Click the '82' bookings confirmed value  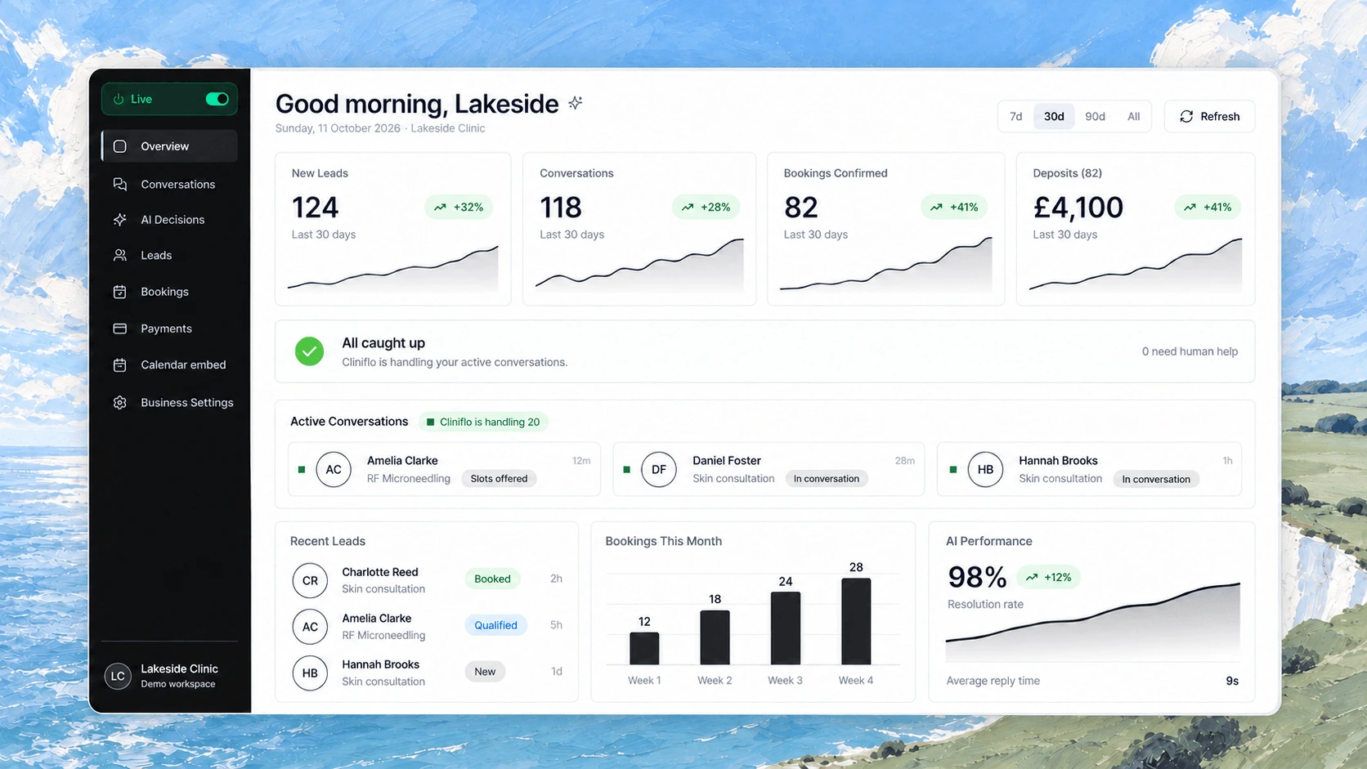pos(800,208)
